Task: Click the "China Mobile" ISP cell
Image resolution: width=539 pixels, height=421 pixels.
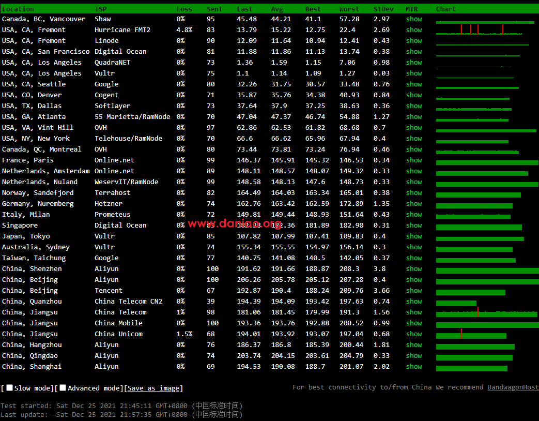Action: [x=118, y=323]
